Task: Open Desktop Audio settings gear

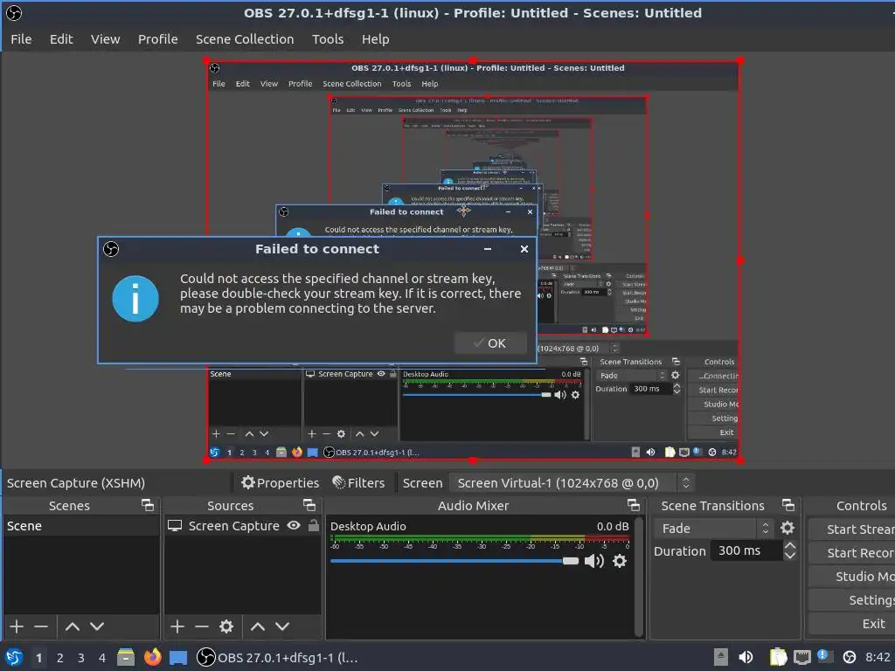Action: (620, 561)
